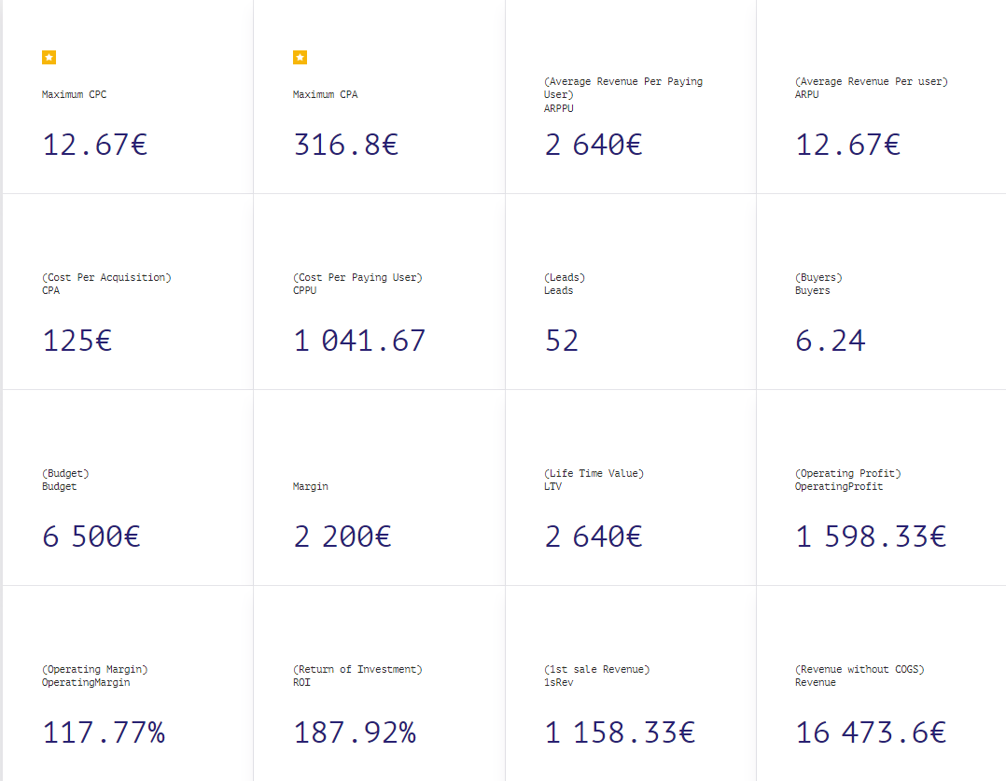Screen dimensions: 1006x781
Task: Click the LTV card value
Action: point(594,537)
